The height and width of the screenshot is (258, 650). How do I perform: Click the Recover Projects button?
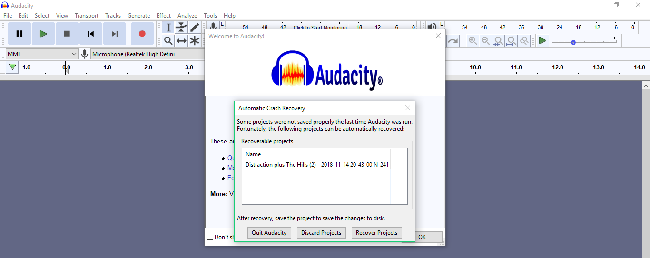point(377,233)
